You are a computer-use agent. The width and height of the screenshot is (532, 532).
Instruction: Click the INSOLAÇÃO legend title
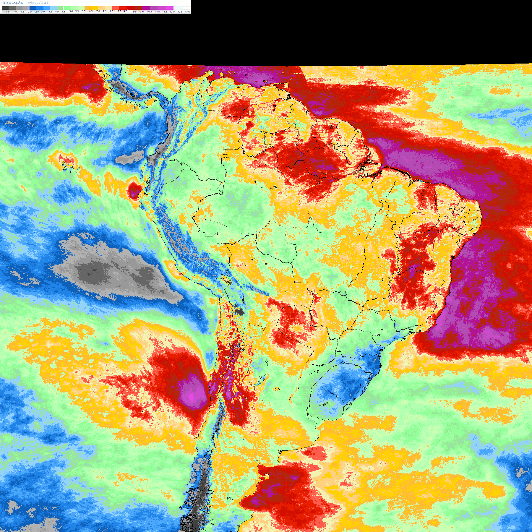point(13,3)
